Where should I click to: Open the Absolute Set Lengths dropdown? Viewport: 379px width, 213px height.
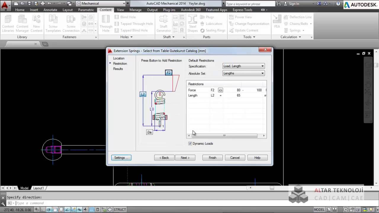[243, 73]
